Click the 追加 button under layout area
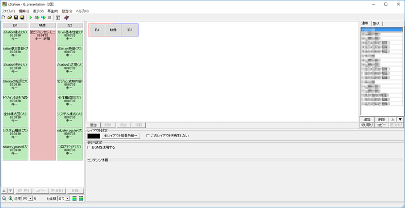Viewport: 405px width, 208px height. pos(93,124)
